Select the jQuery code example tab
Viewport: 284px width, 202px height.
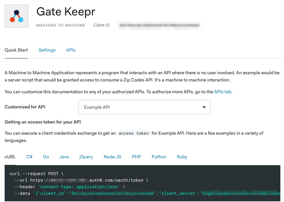(x=86, y=157)
